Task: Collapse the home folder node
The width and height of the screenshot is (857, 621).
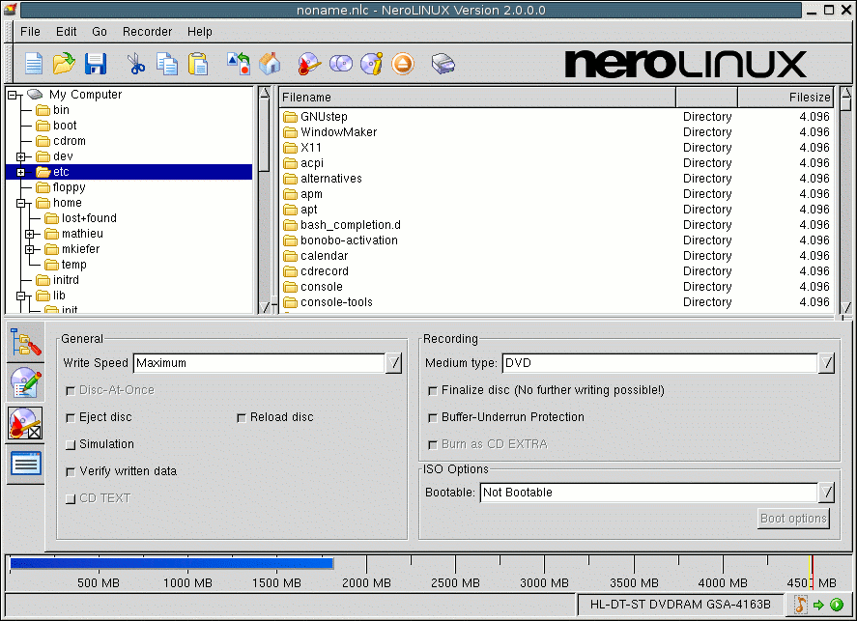Action: pos(20,203)
